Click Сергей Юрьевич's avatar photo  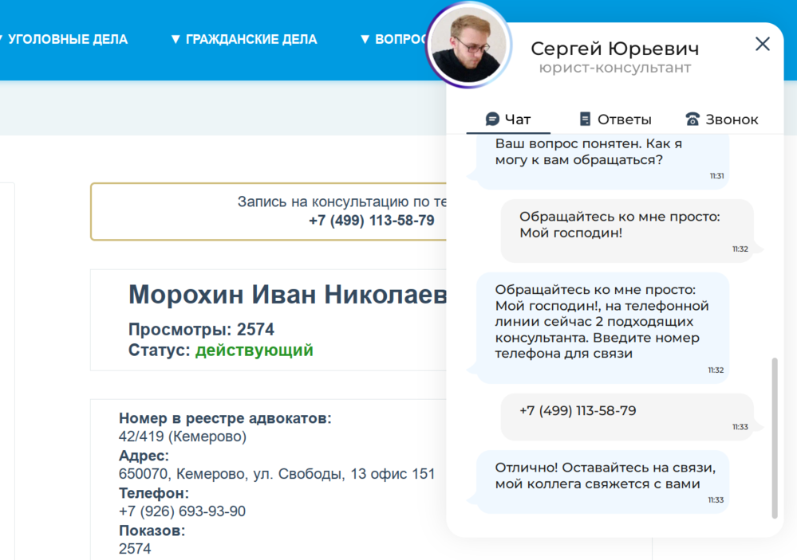pyautogui.click(x=469, y=45)
